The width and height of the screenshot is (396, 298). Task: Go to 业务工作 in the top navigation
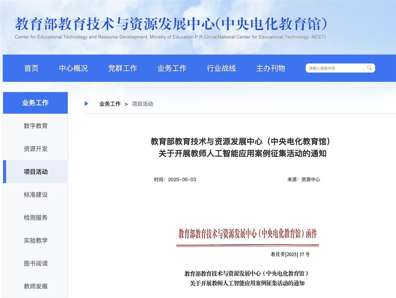coord(172,68)
